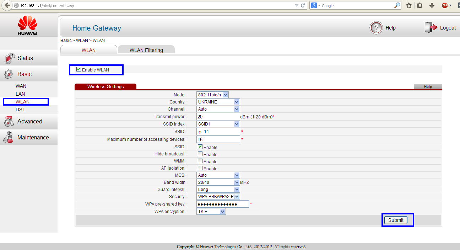Viewport: 460px width, 250px height.
Task: Click the search magnifier icon
Action: coord(397,6)
